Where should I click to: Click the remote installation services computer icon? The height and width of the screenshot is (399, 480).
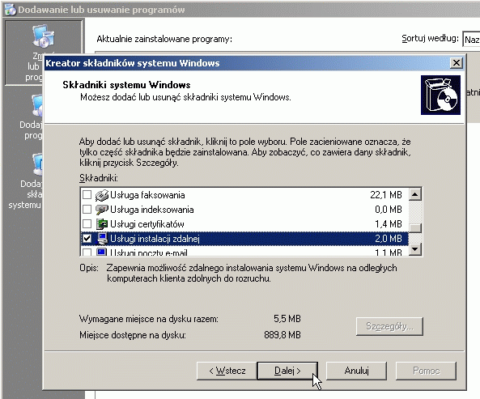click(x=102, y=239)
